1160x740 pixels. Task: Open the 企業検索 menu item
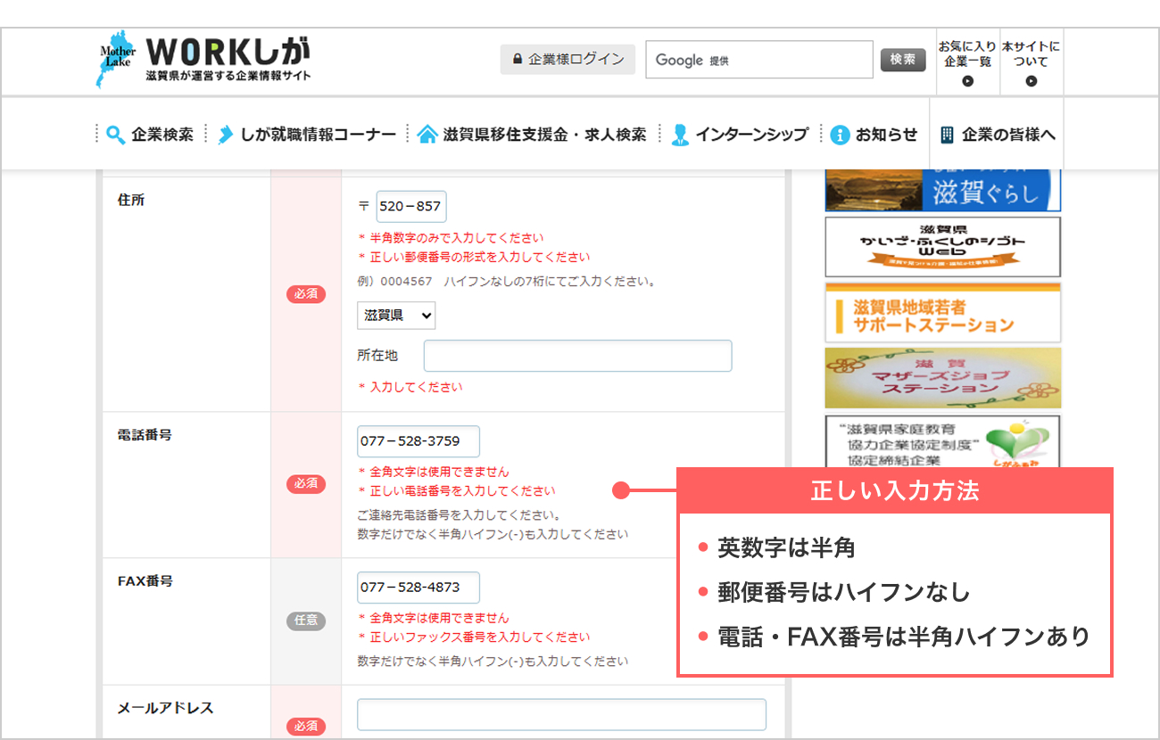click(162, 135)
